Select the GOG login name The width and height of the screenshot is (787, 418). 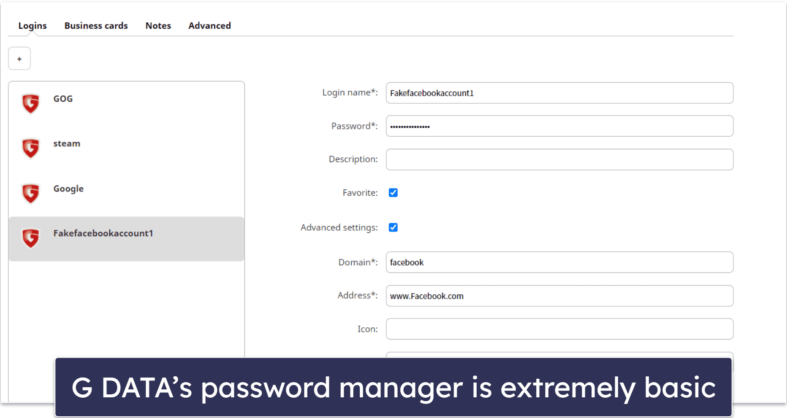[x=63, y=99]
